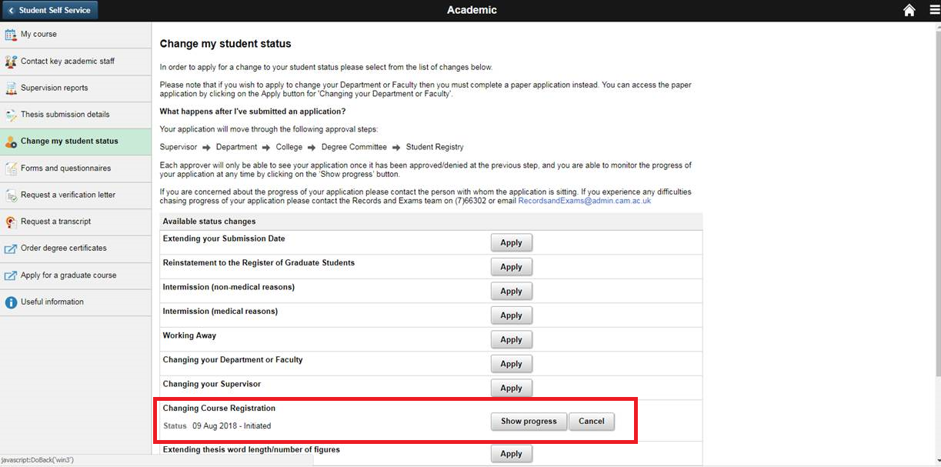
Task: Open My course menu item
Action: pos(75,35)
